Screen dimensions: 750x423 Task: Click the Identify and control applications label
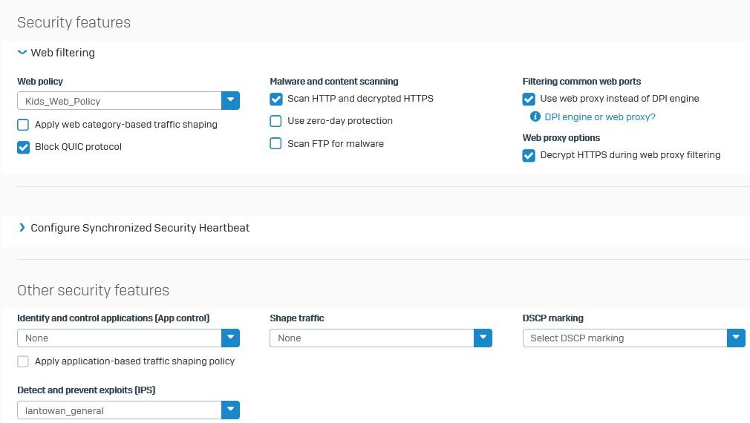pyautogui.click(x=114, y=318)
